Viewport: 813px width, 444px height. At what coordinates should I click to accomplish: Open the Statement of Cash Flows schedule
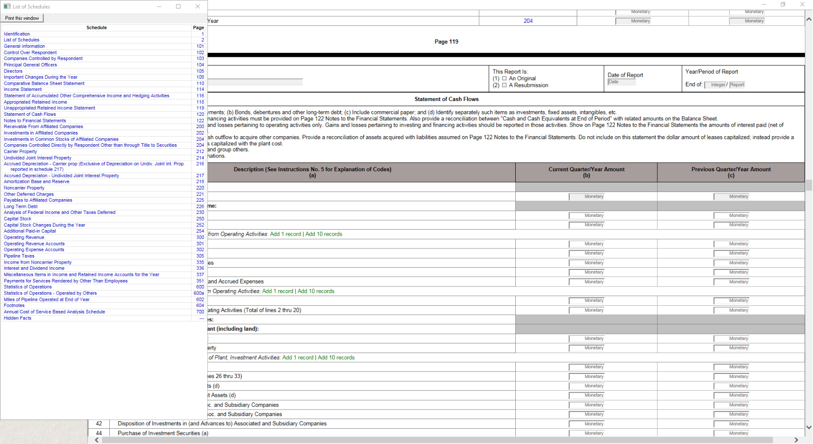point(30,114)
